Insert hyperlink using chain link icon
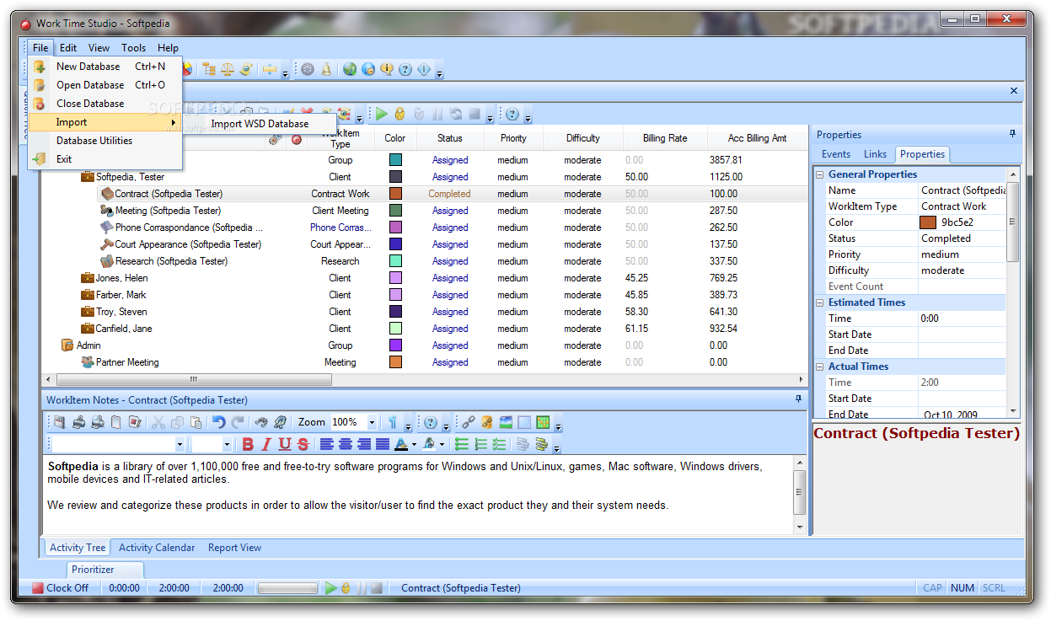The image size is (1051, 621). [468, 422]
